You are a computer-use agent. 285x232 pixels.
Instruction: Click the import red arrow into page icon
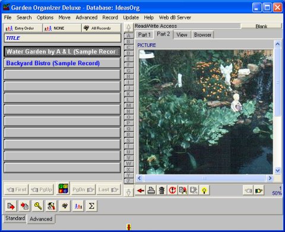[x=24, y=206]
